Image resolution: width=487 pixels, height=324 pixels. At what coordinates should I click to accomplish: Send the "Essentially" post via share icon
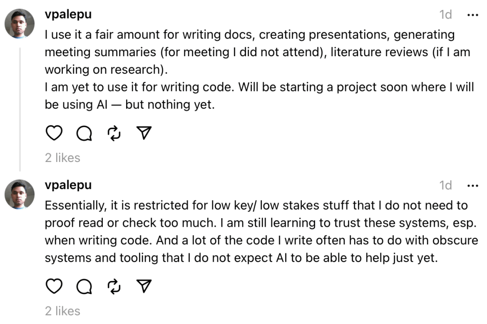click(144, 286)
